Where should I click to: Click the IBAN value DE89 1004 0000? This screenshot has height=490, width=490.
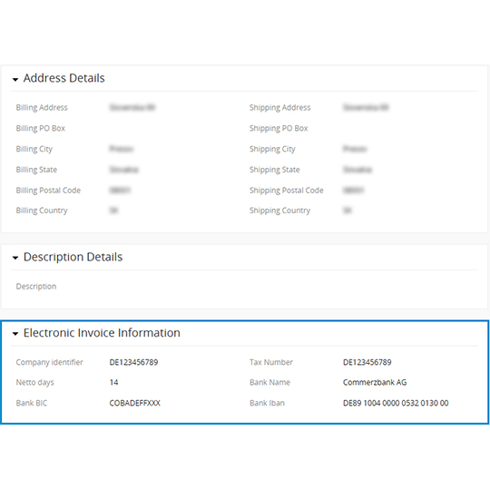pyautogui.click(x=396, y=403)
